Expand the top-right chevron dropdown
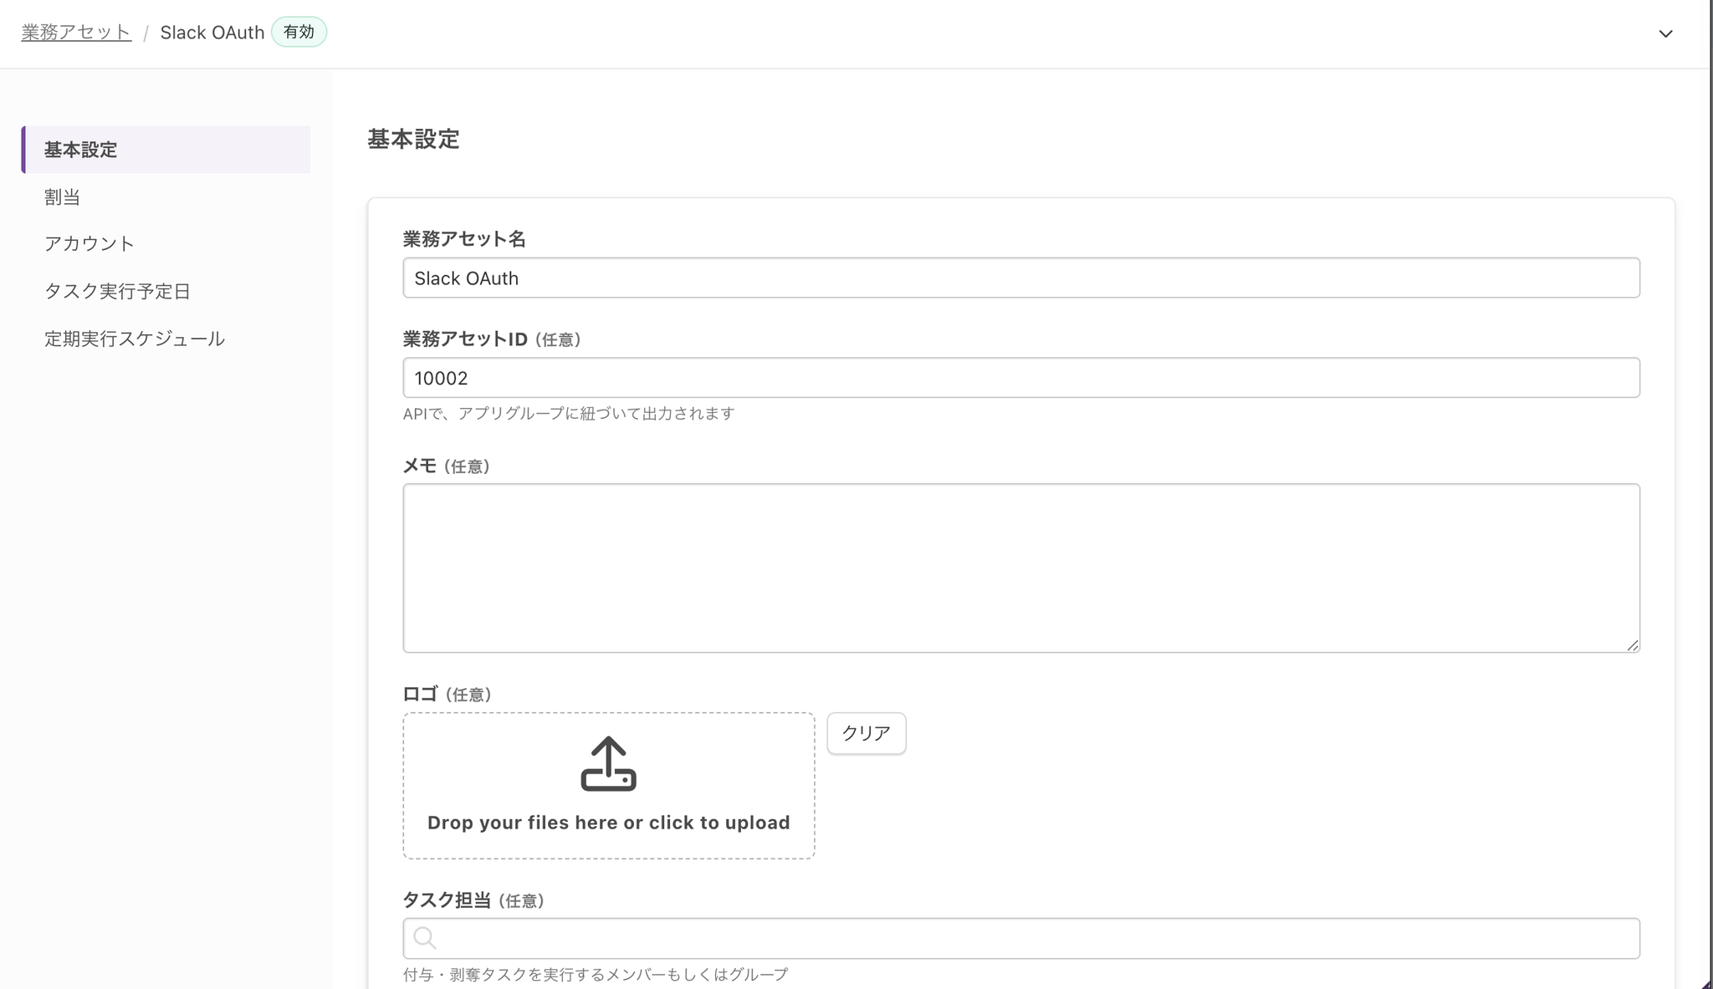The width and height of the screenshot is (1713, 989). 1665,33
